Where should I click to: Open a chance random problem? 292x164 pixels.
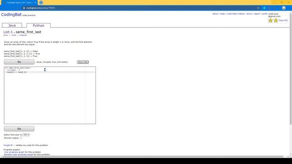[x=23, y=35]
